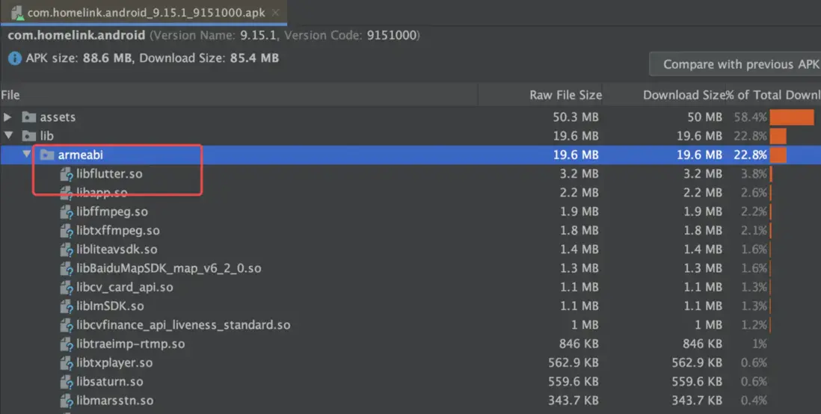This screenshot has width=821, height=414.
Task: Click the armeabi folder icon
Action: (x=47, y=155)
